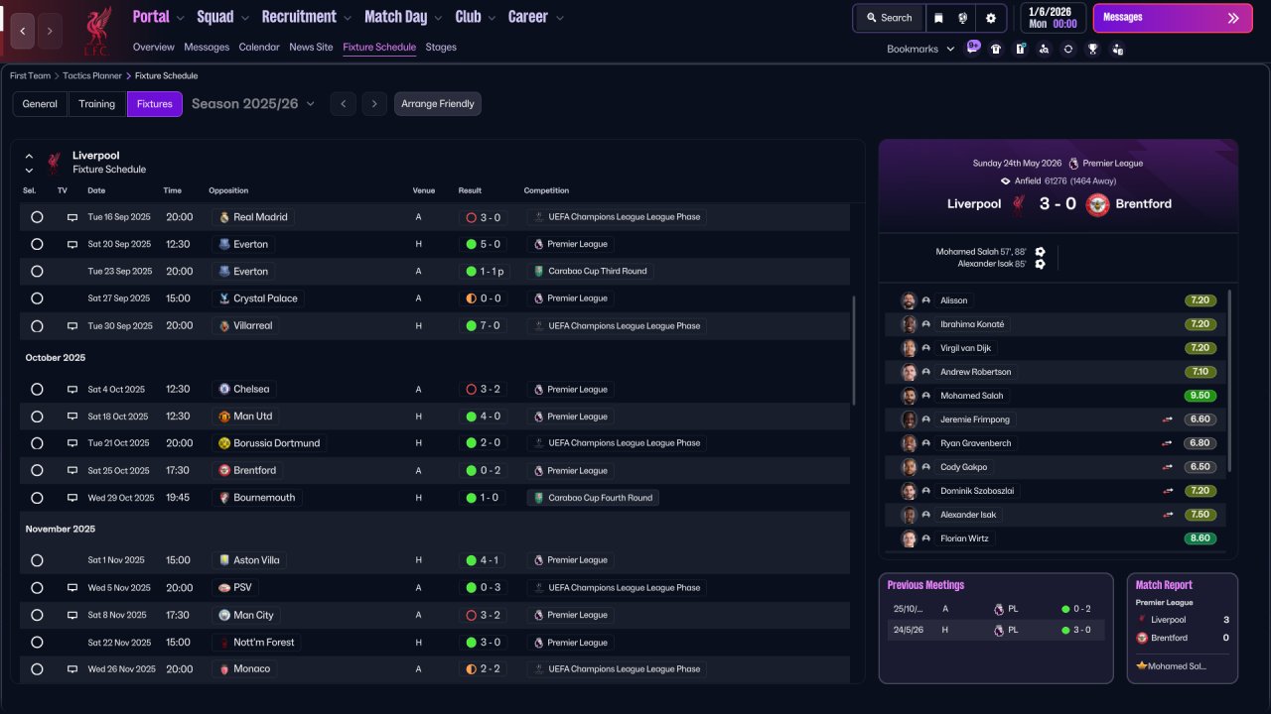This screenshot has height=714, width=1271.
Task: Select the 20 Sep Everton fixture radio button
Action: [x=37, y=244]
